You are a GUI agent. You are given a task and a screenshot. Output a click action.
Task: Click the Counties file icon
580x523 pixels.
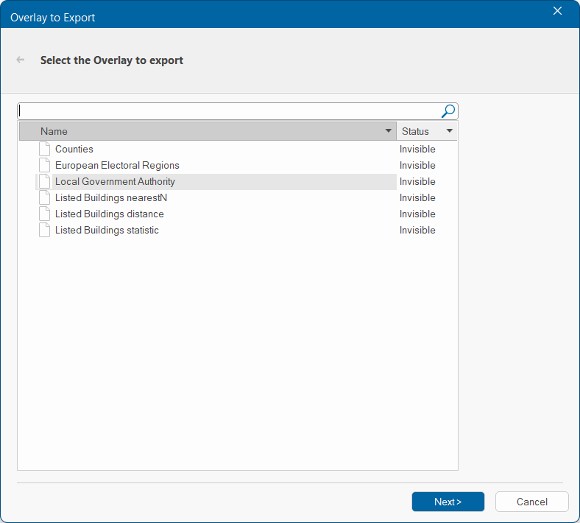(x=45, y=149)
